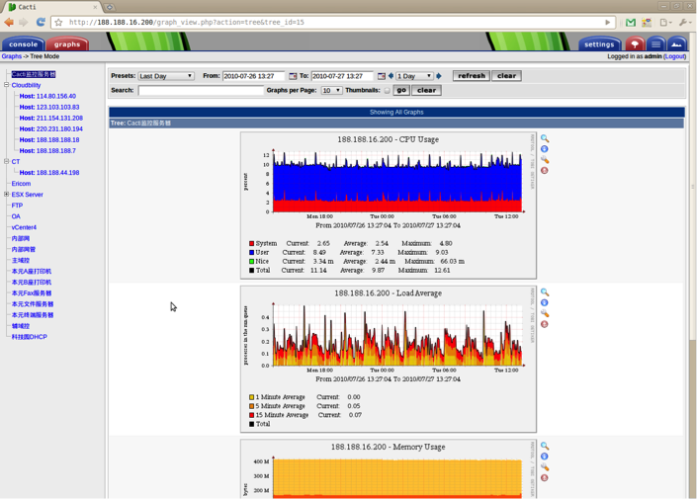The width and height of the screenshot is (697, 499).
Task: Open browser page menu icon
Action: tap(665, 22)
